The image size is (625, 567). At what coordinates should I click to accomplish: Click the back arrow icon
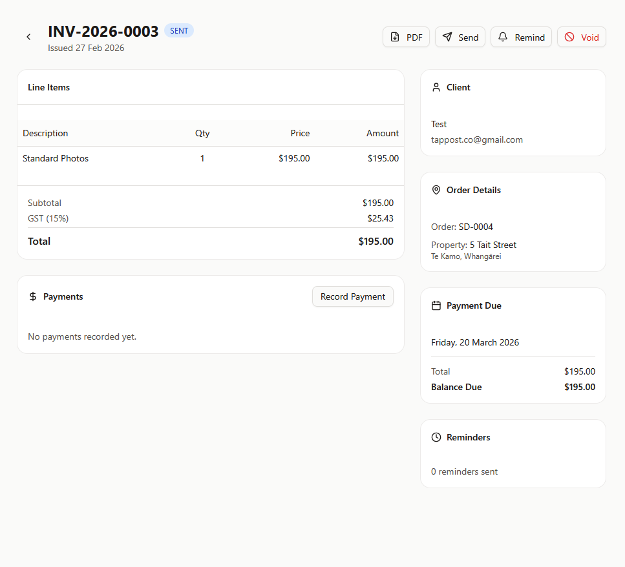(28, 37)
